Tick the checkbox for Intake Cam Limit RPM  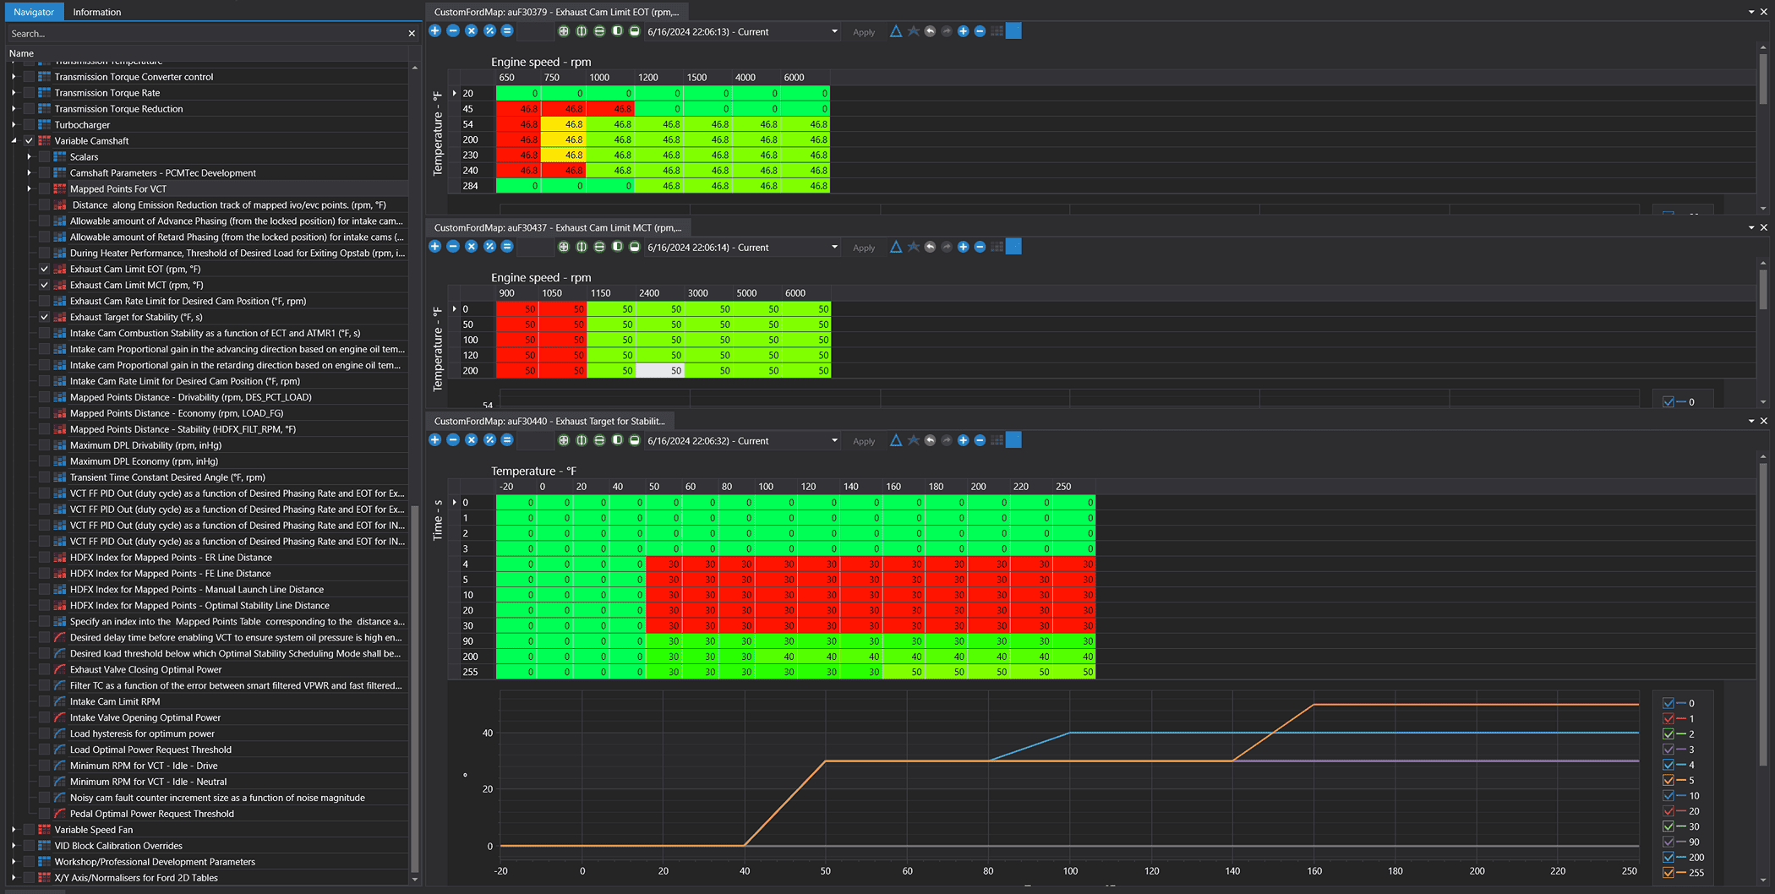coord(45,702)
